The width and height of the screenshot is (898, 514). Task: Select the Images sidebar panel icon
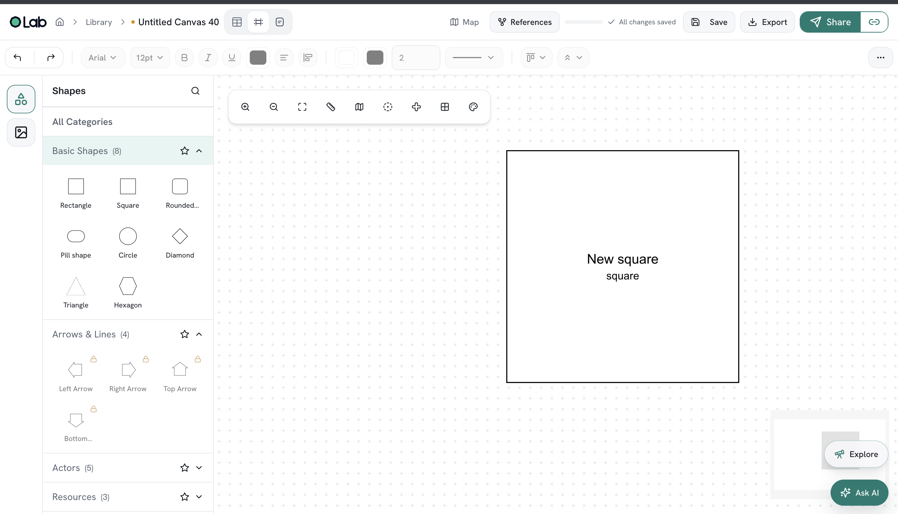point(21,132)
